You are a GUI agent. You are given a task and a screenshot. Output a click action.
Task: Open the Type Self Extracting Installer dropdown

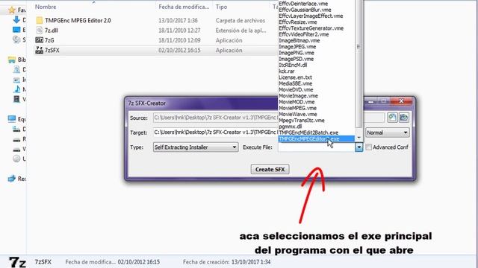pos(196,147)
